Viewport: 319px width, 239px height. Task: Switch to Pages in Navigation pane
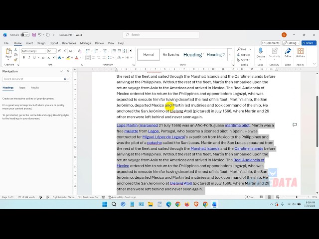[x=22, y=88]
